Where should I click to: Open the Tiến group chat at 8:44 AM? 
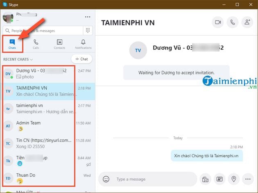pos(48,161)
